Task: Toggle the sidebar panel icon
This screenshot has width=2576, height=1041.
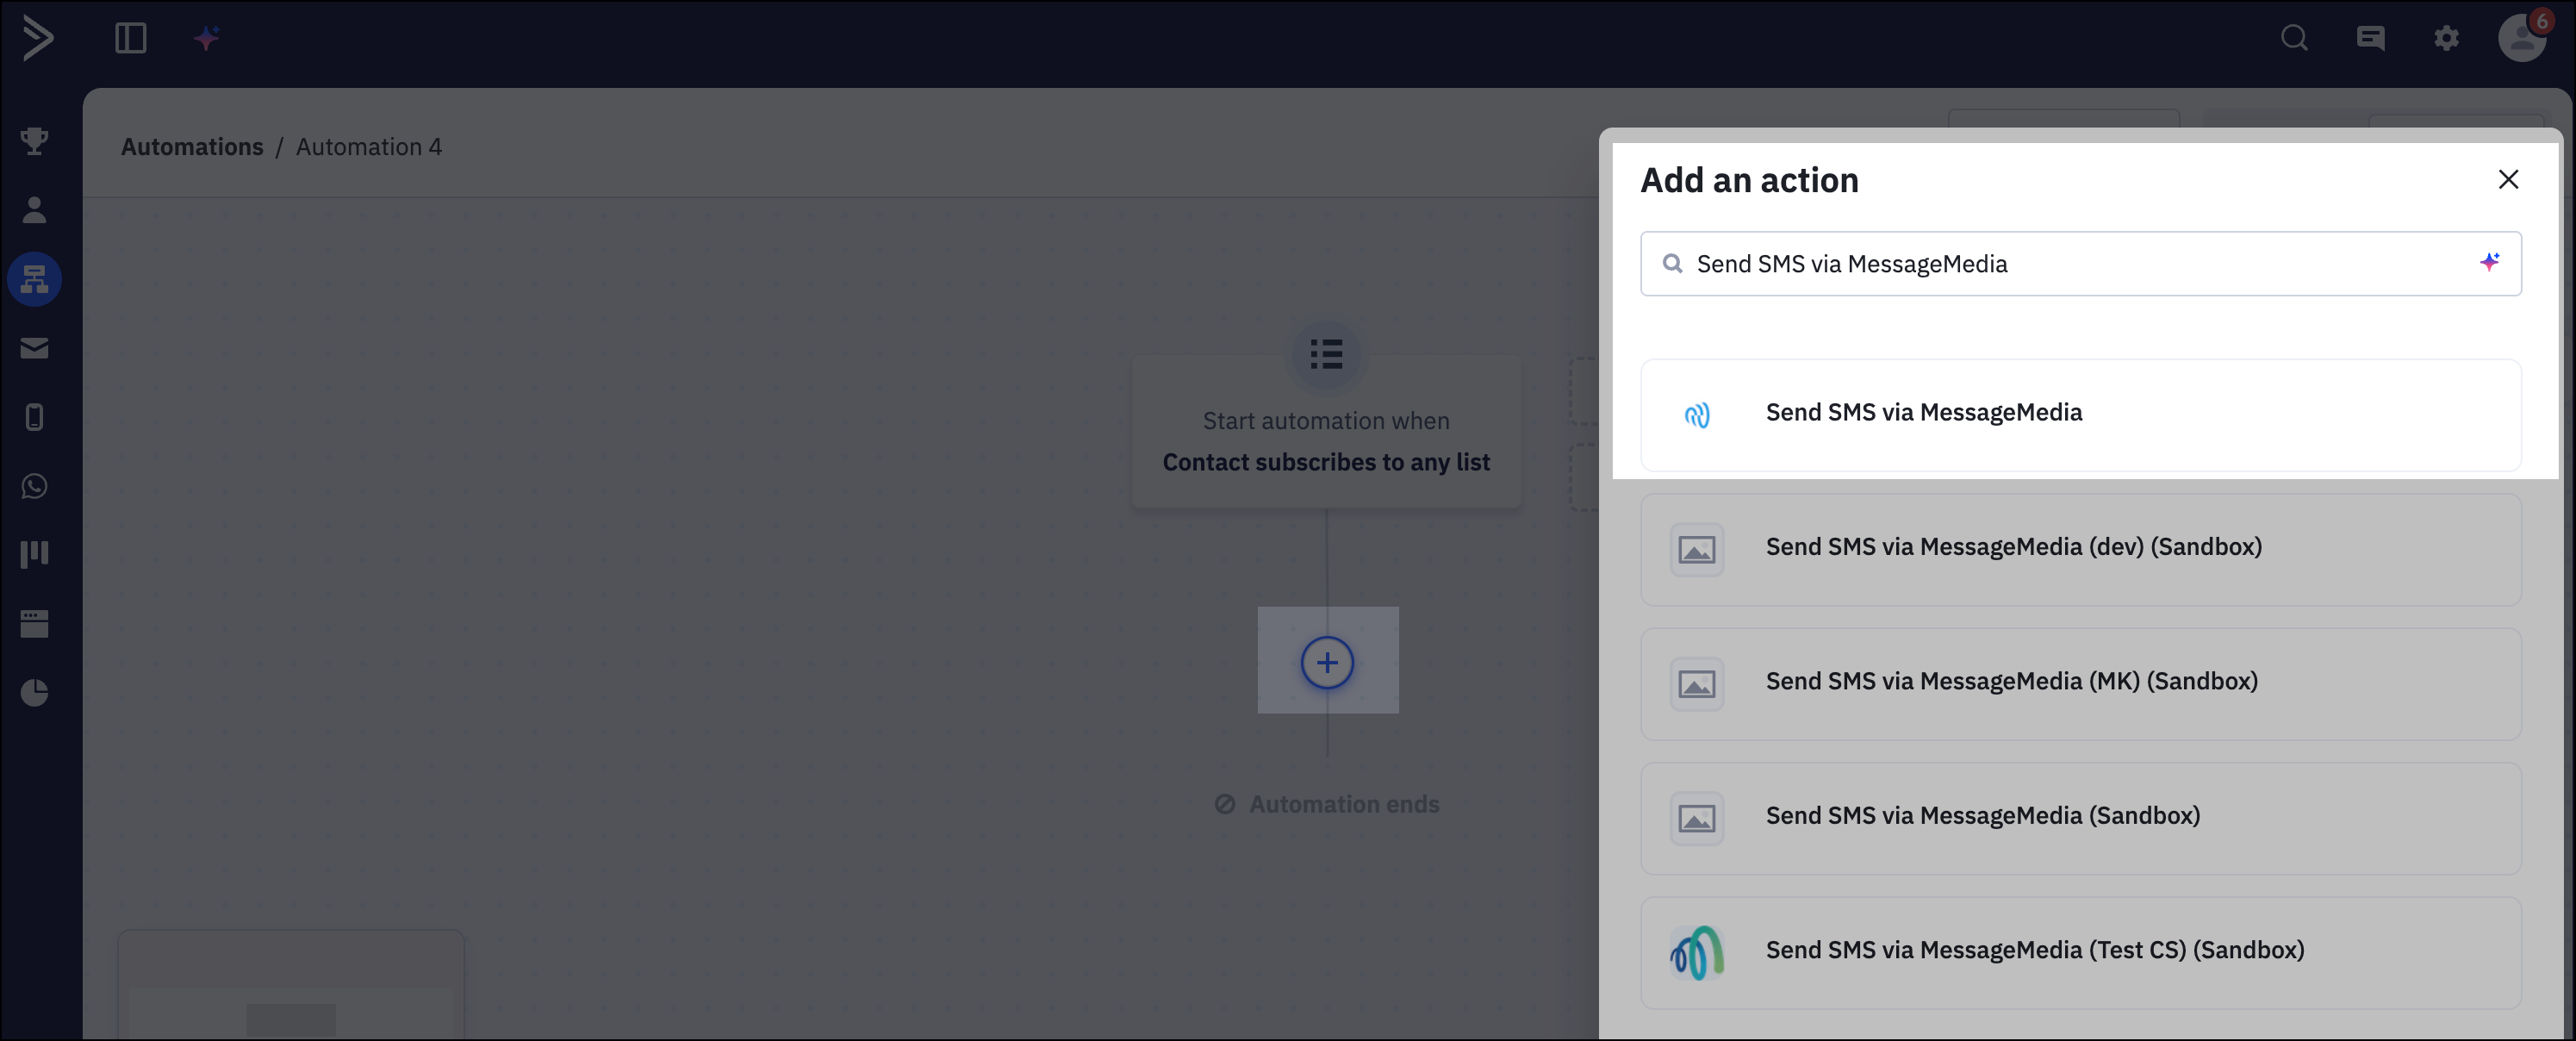Action: 131,39
